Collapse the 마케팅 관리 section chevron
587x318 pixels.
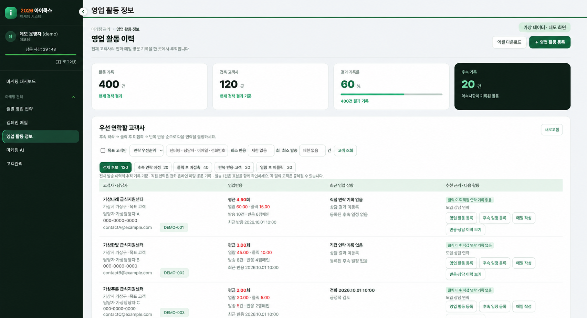[x=73, y=97]
